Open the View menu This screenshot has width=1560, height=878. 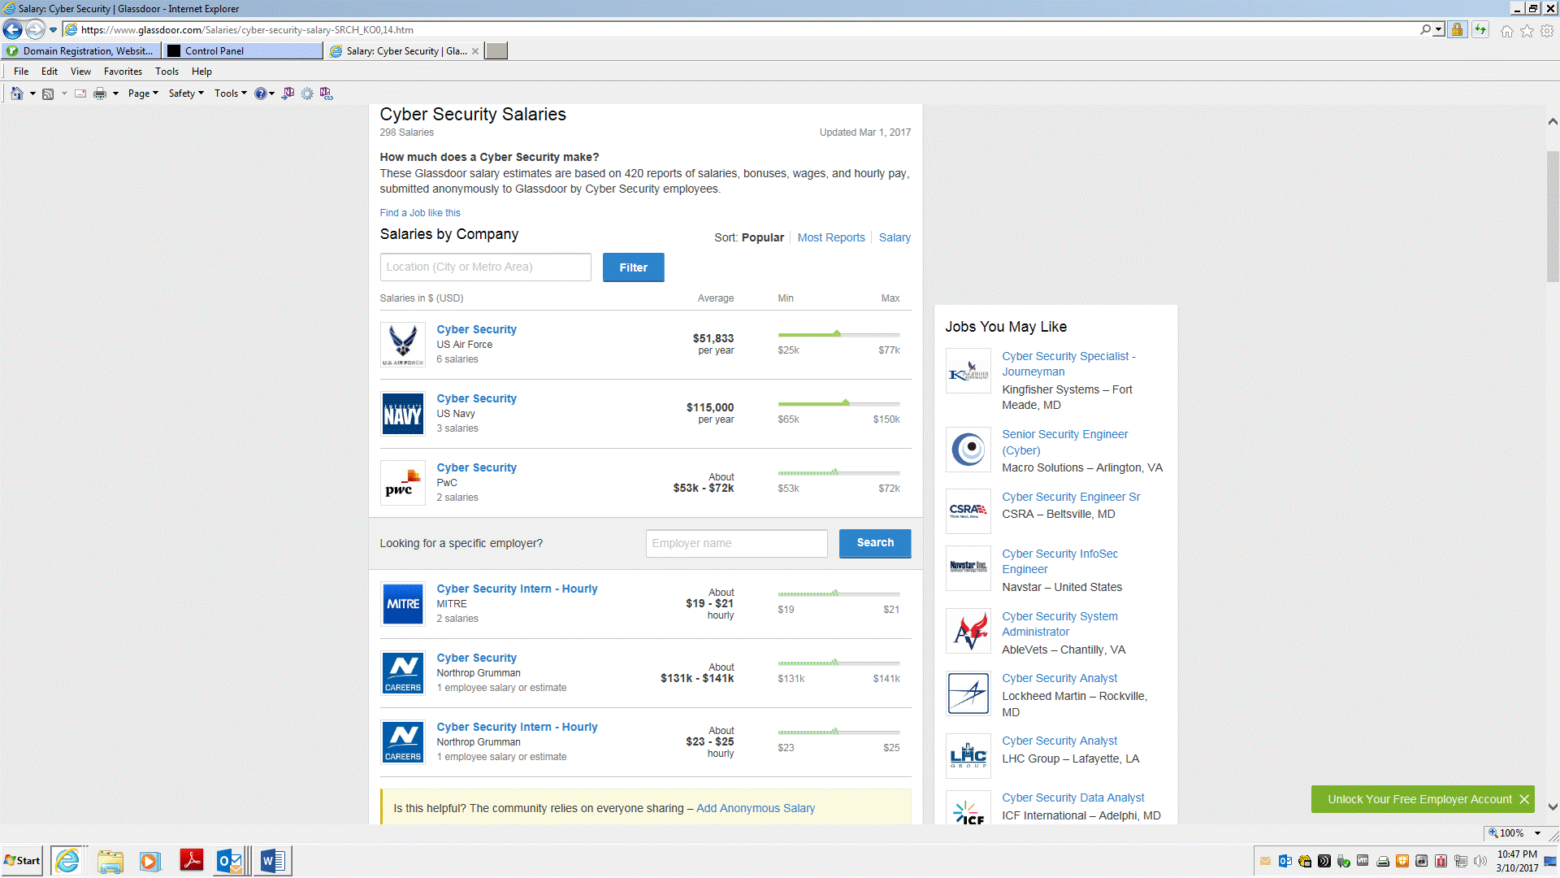pyautogui.click(x=80, y=72)
